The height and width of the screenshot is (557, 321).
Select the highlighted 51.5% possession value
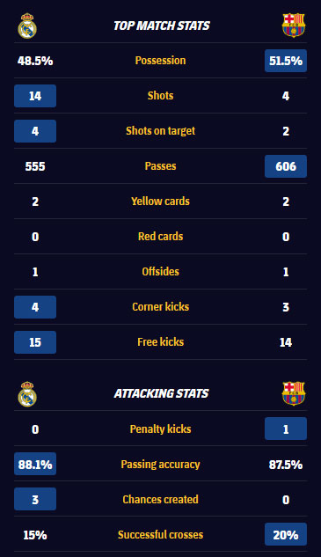(x=286, y=61)
